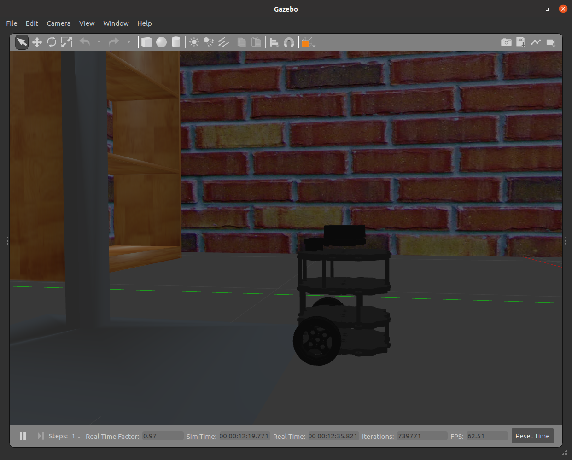
Task: Open the Camera menu
Action: coord(58,23)
